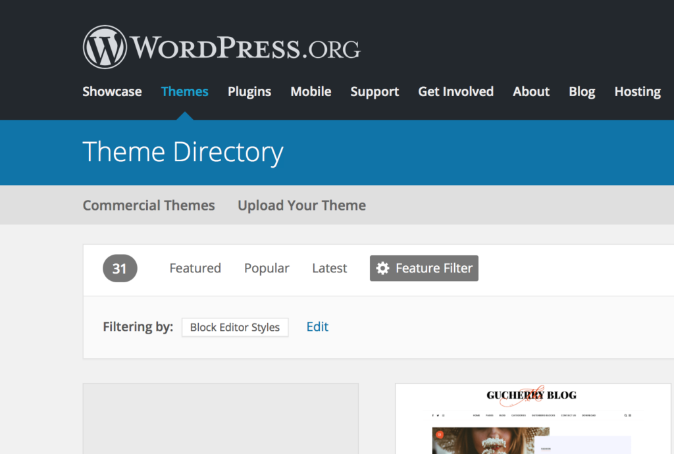Image resolution: width=674 pixels, height=454 pixels.
Task: View Latest themes
Action: pyautogui.click(x=330, y=268)
